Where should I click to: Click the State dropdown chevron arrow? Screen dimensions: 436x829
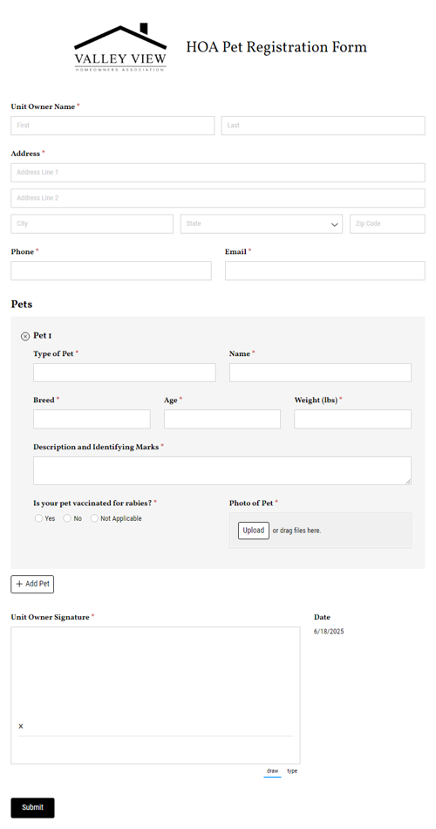[x=335, y=224]
